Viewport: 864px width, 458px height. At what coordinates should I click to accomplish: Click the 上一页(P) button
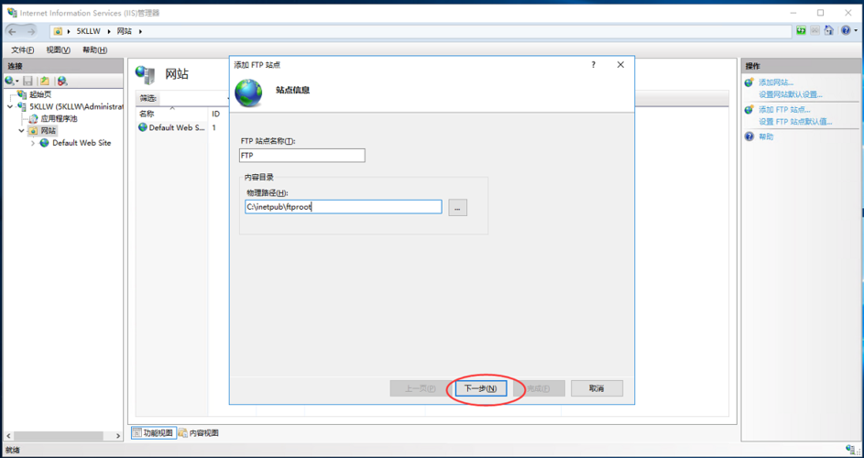(x=420, y=388)
